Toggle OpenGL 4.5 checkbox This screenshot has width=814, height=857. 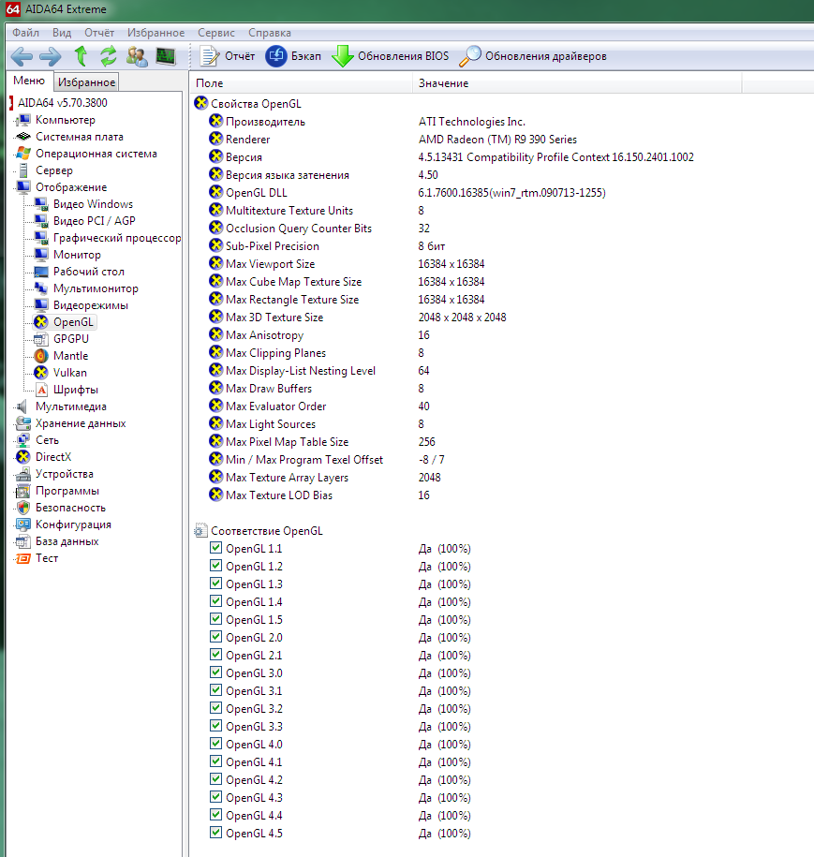(216, 833)
